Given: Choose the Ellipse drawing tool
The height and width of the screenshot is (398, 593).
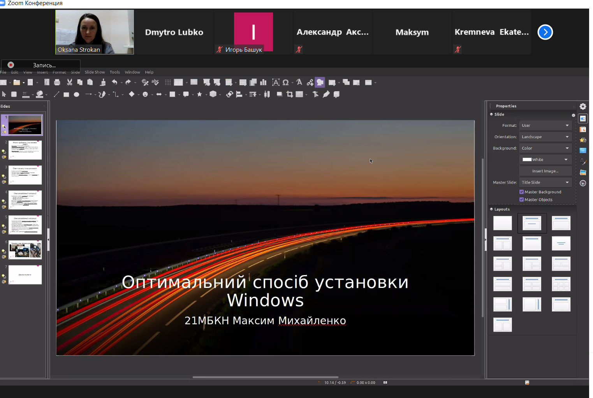Looking at the screenshot, I should [x=77, y=94].
